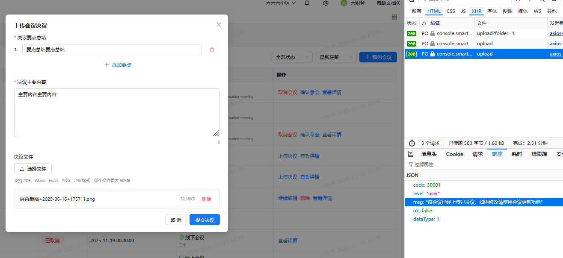Expand the 最新在前 sort dropdown

coord(336,57)
